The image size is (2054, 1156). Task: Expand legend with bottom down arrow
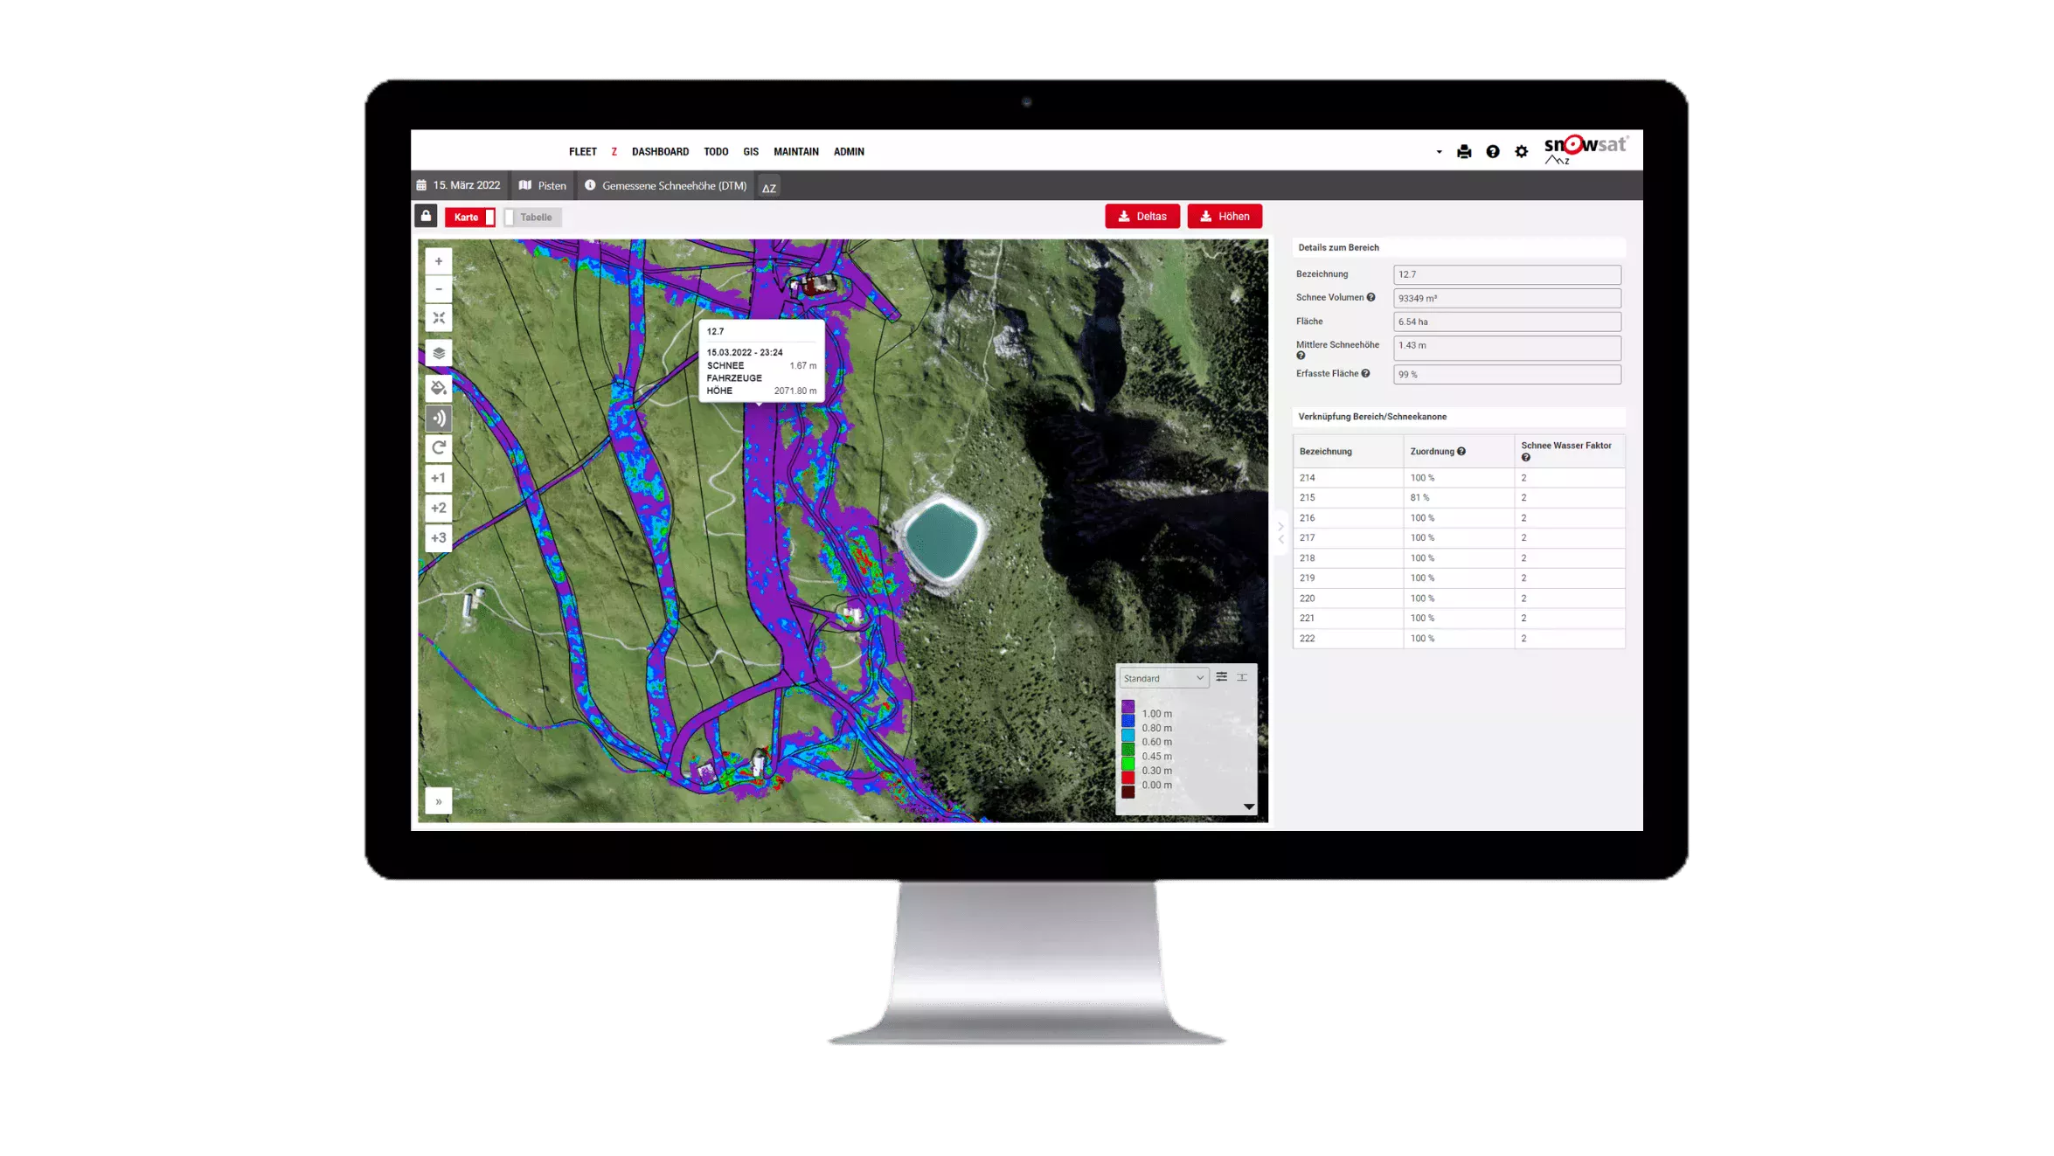pos(1249,806)
